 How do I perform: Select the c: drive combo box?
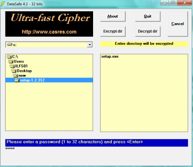pos(49,45)
